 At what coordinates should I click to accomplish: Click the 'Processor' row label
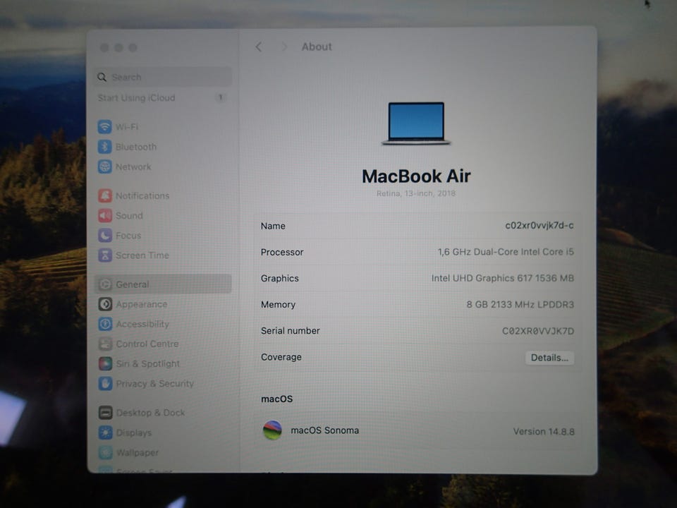(x=282, y=252)
